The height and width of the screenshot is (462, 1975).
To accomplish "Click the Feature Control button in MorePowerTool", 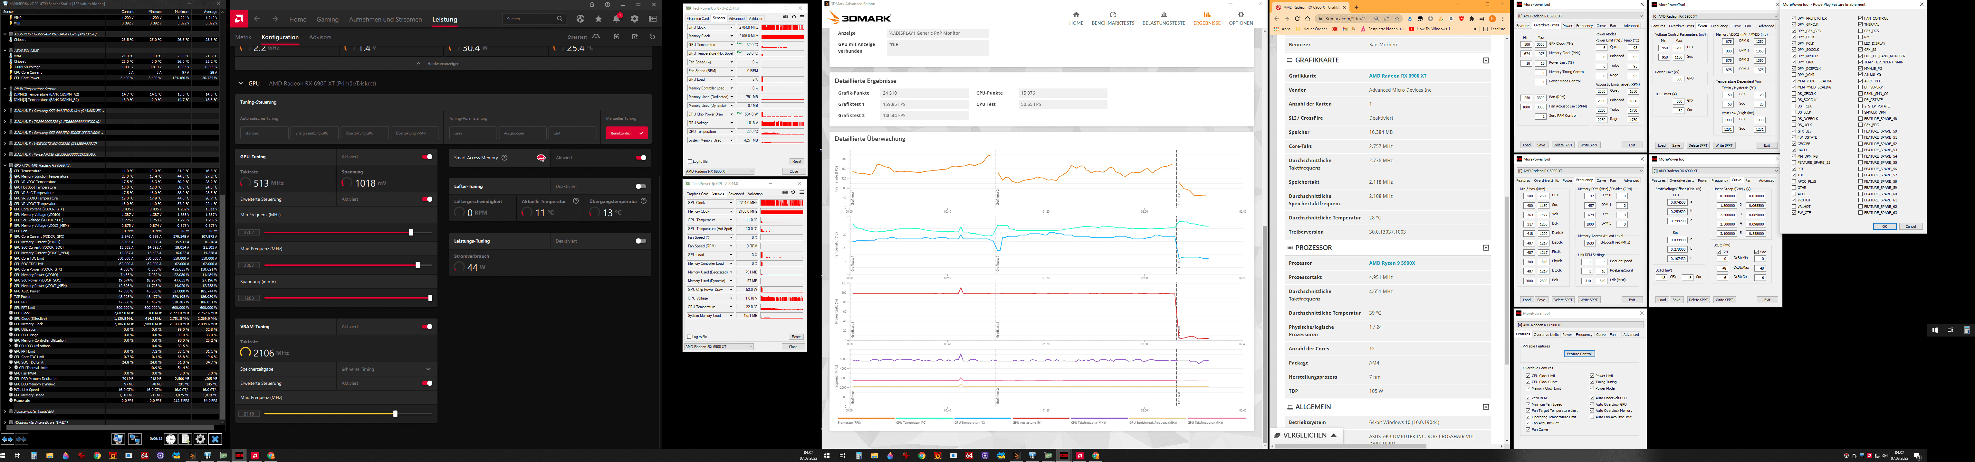I will pyautogui.click(x=1579, y=353).
